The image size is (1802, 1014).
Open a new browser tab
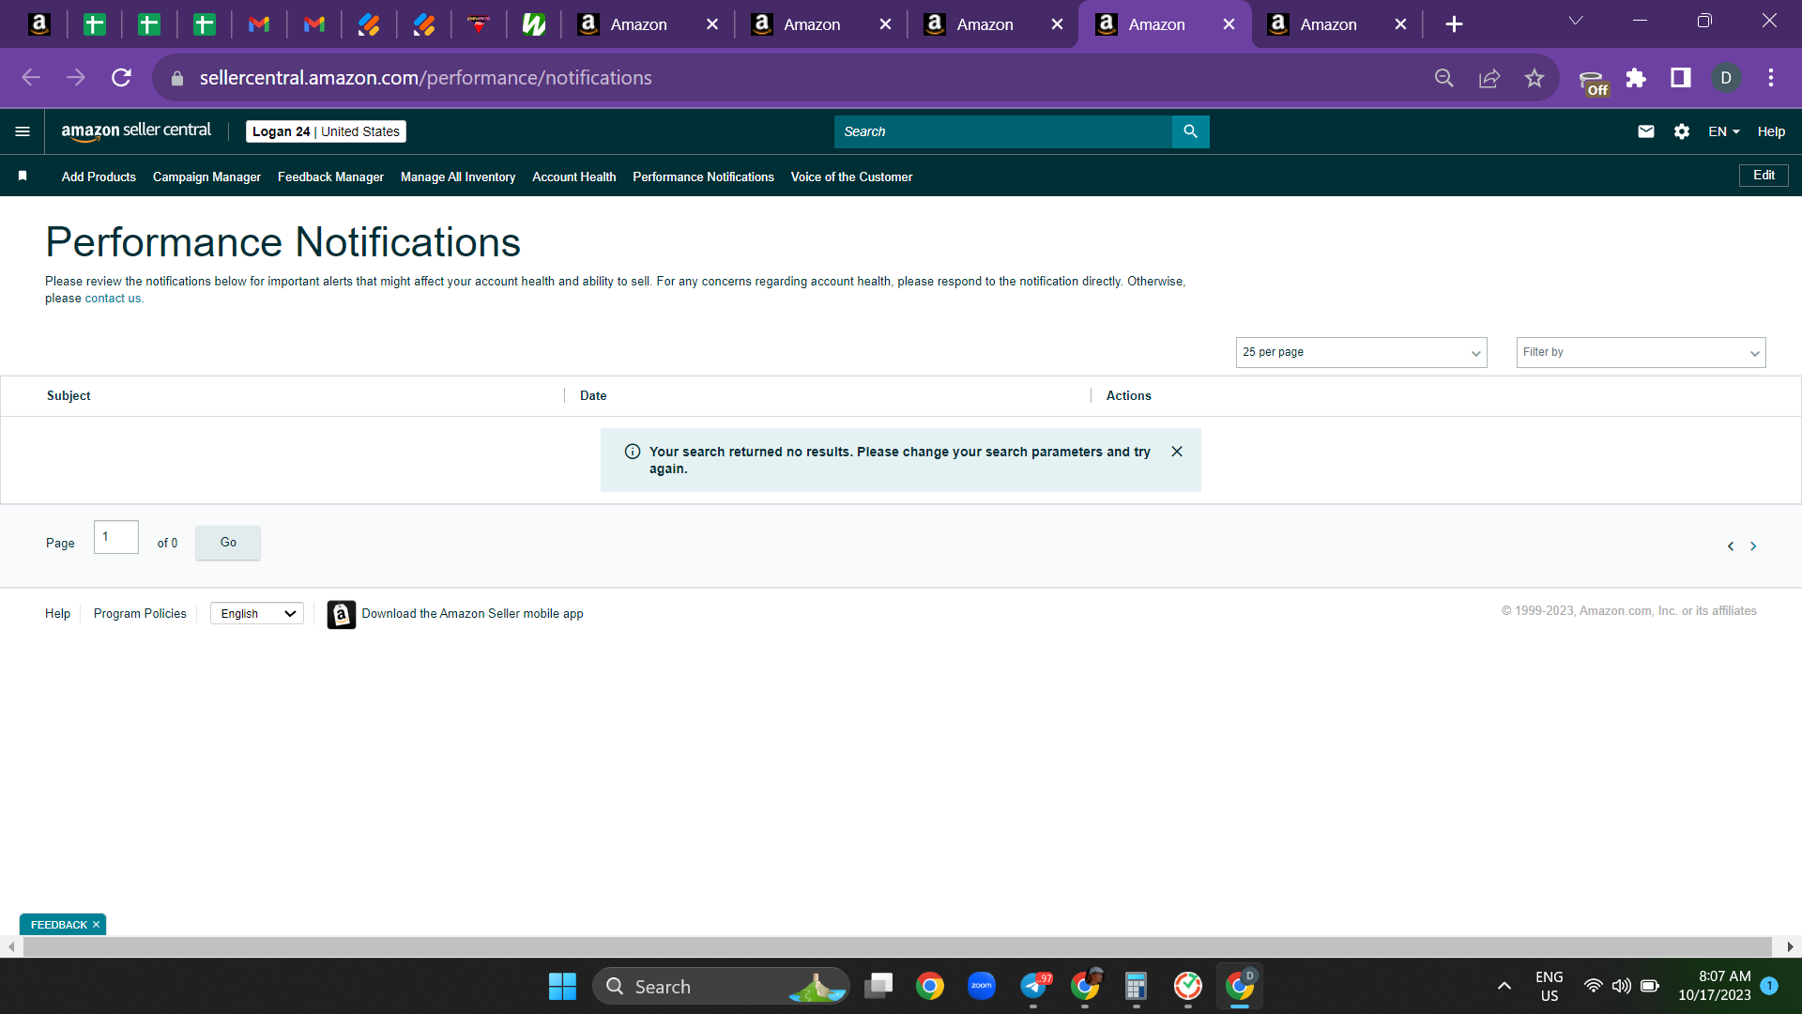1454,24
